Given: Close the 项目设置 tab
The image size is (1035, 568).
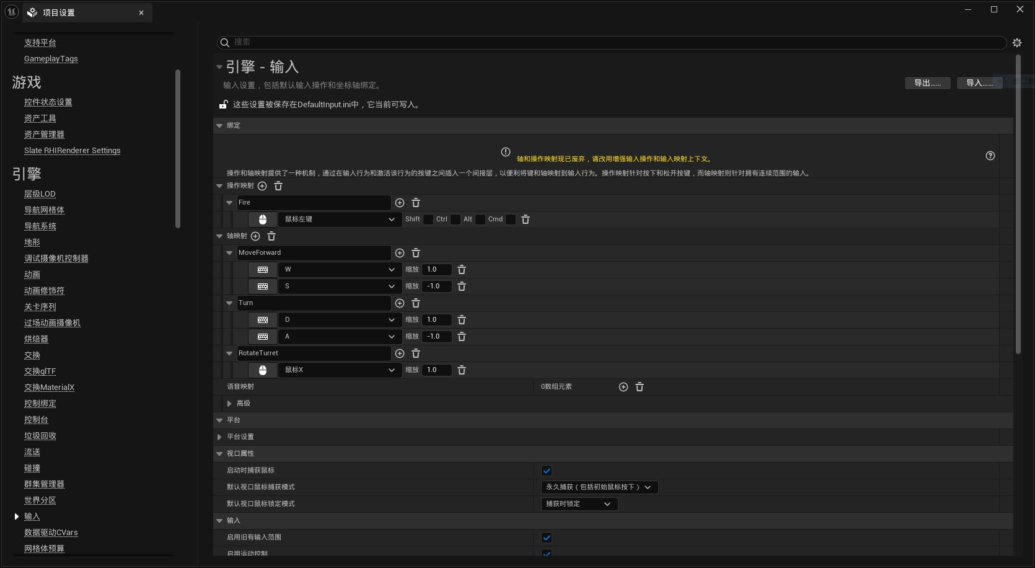Looking at the screenshot, I should coord(141,13).
